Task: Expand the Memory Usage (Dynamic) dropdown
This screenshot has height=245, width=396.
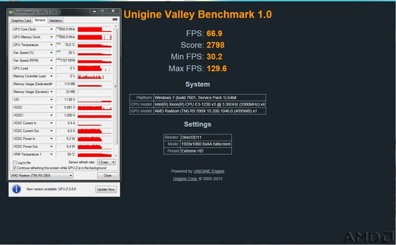Action: (51, 92)
